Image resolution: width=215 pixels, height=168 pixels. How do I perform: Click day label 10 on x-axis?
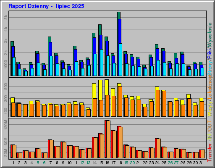click(x=69, y=163)
